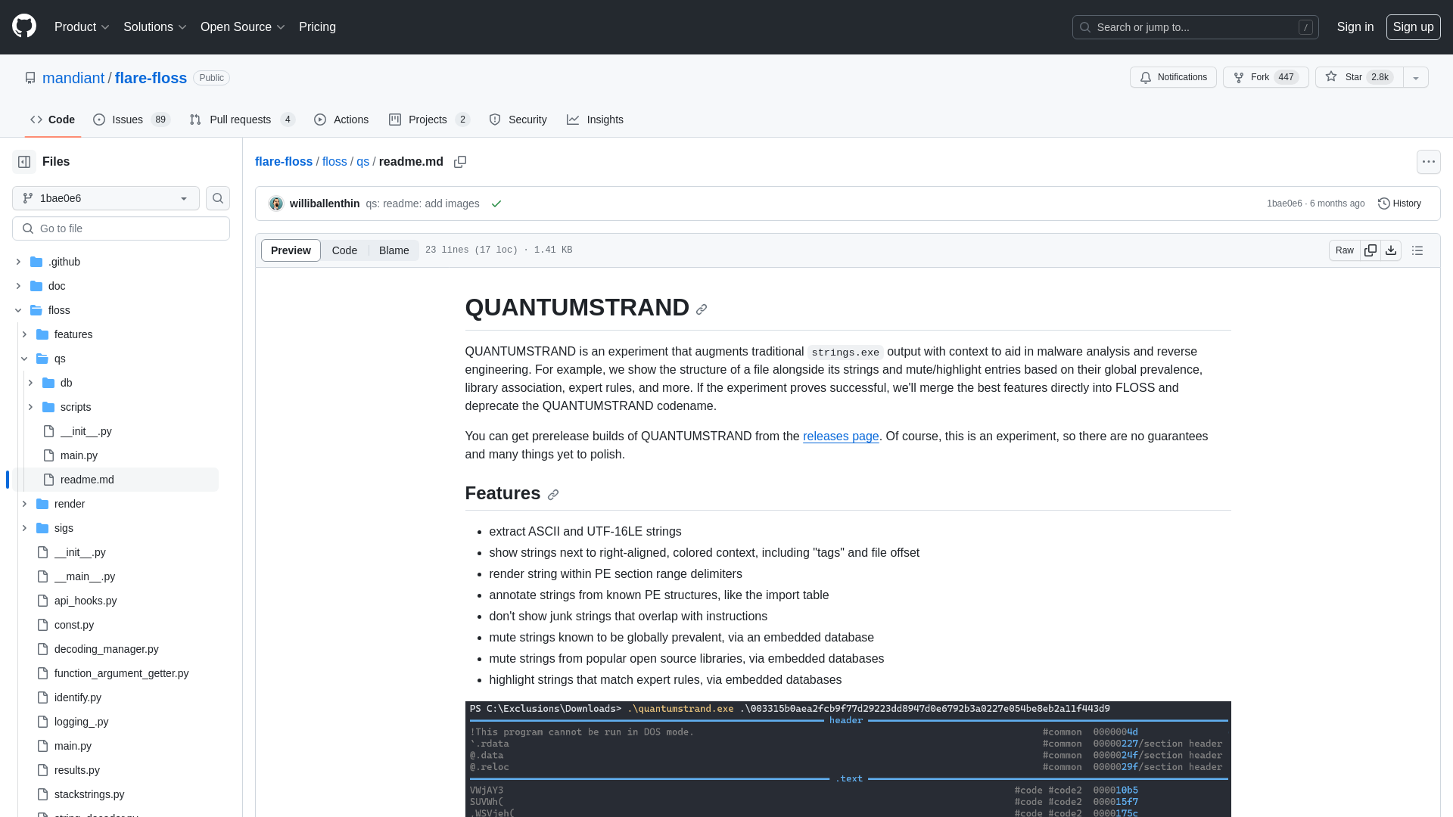Switch to Issues tab
Image resolution: width=1453 pixels, height=817 pixels.
(x=132, y=120)
